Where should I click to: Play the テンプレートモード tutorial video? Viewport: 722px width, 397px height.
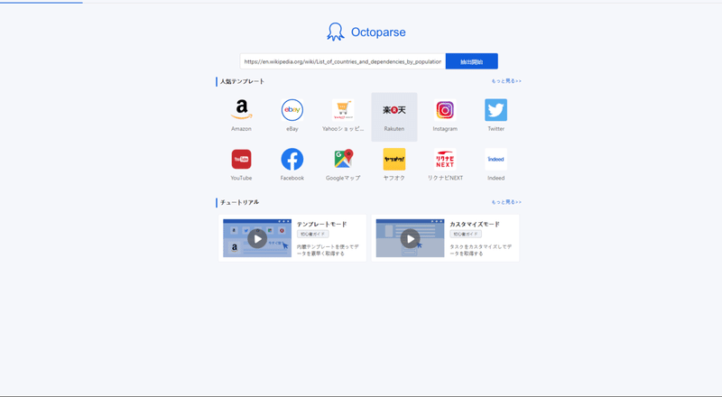click(257, 238)
